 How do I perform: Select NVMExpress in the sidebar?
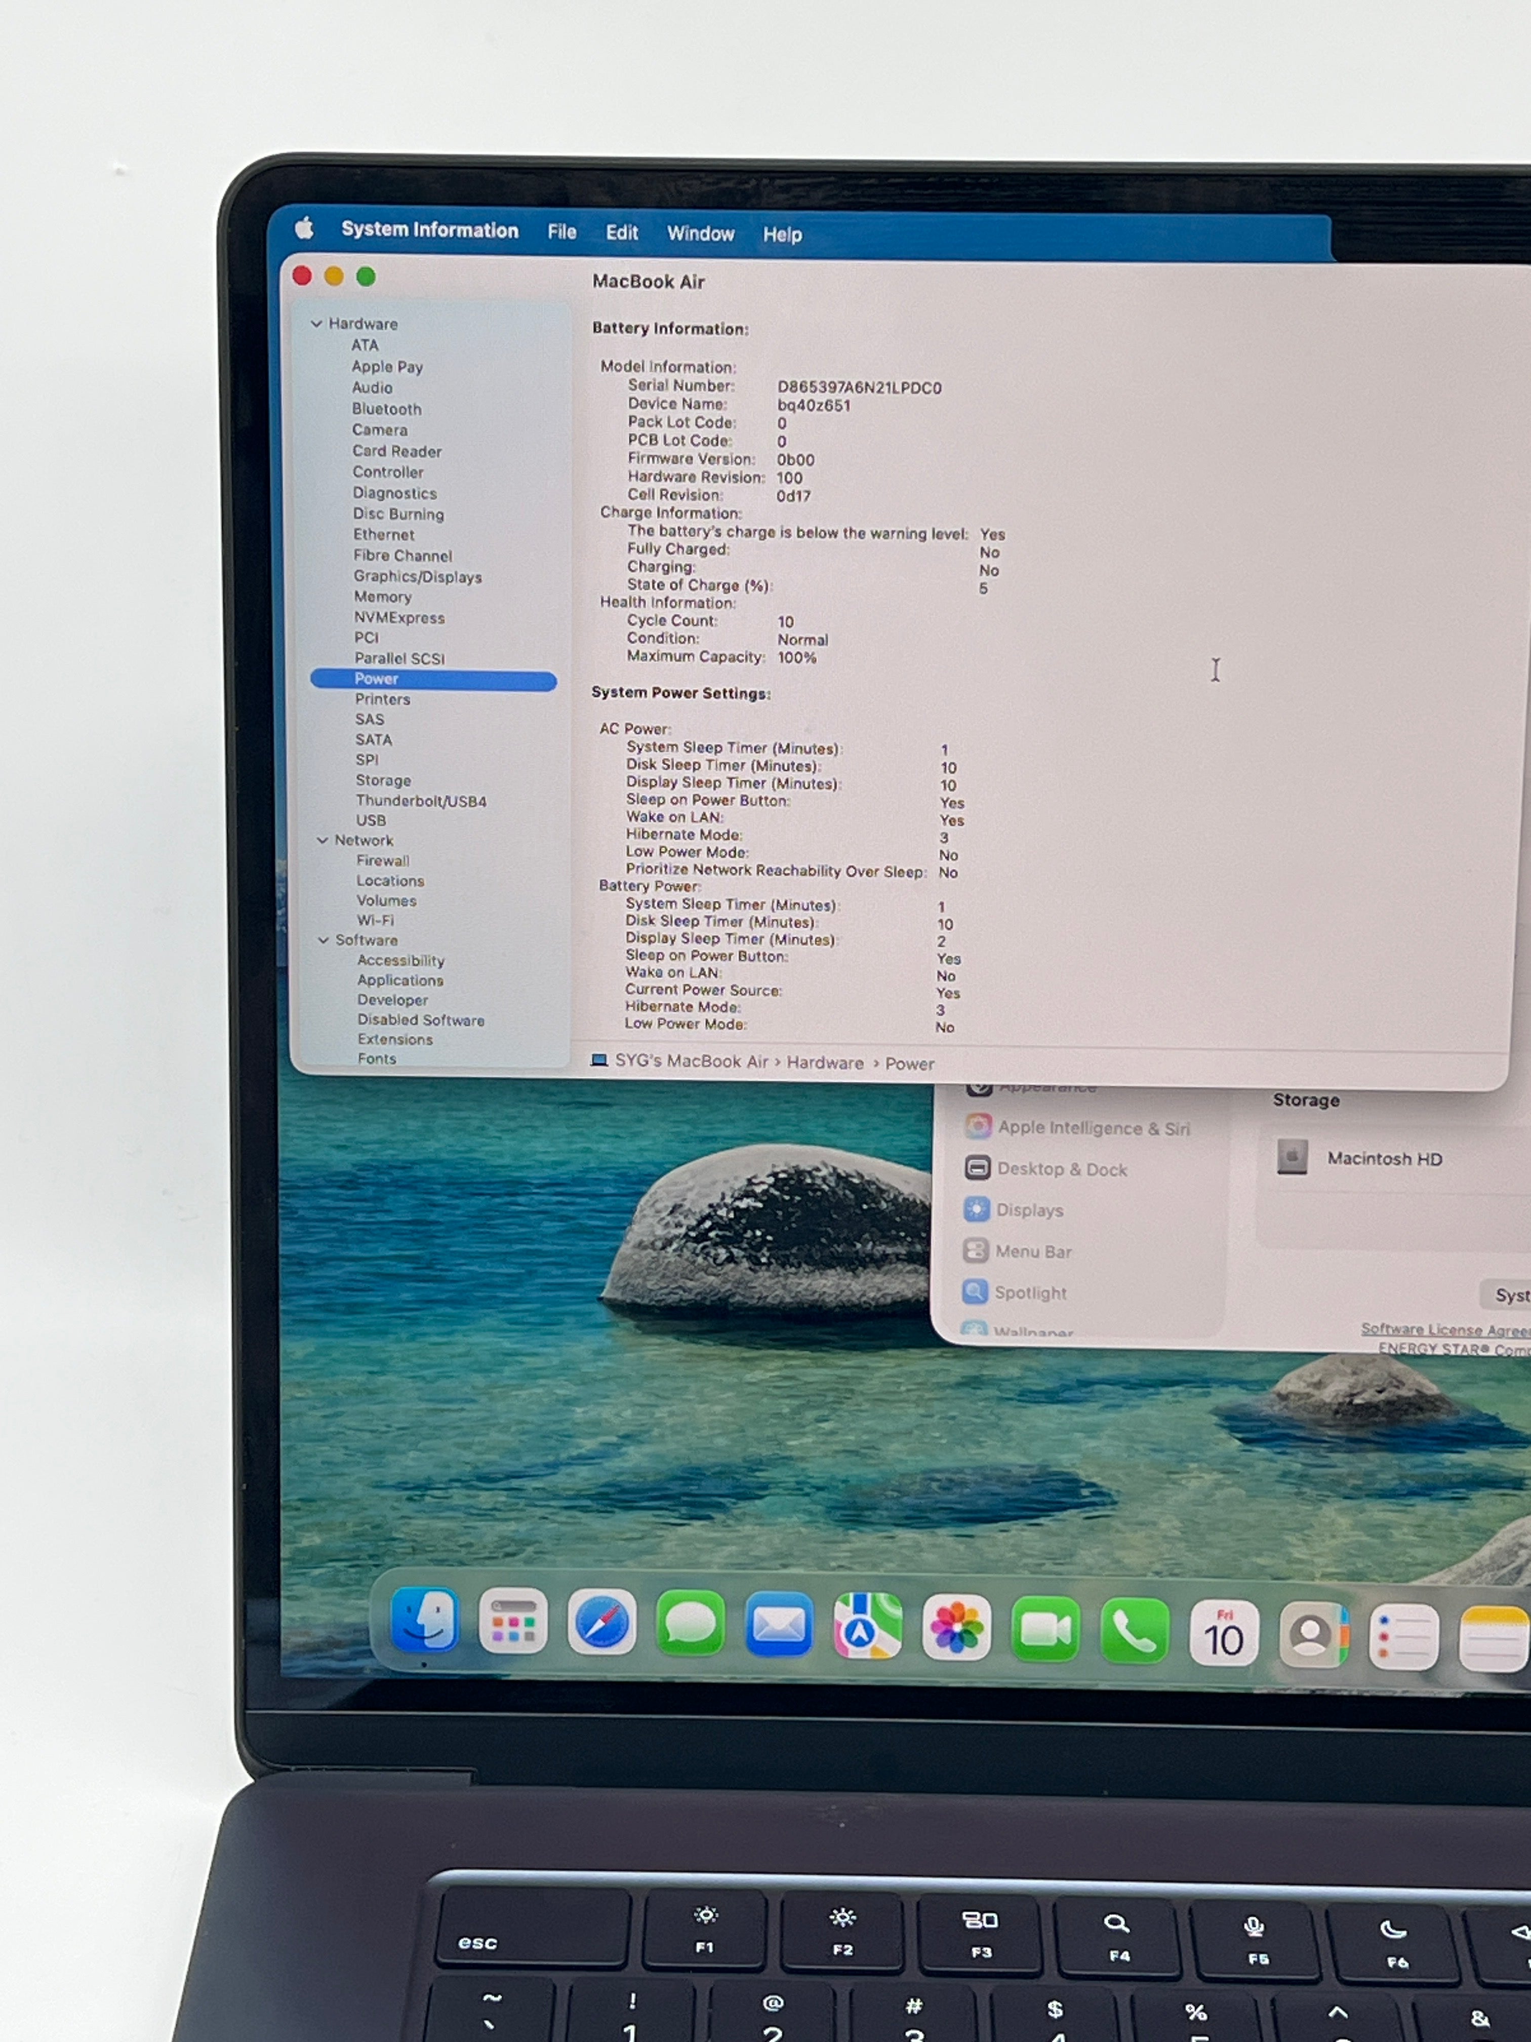[x=399, y=617]
